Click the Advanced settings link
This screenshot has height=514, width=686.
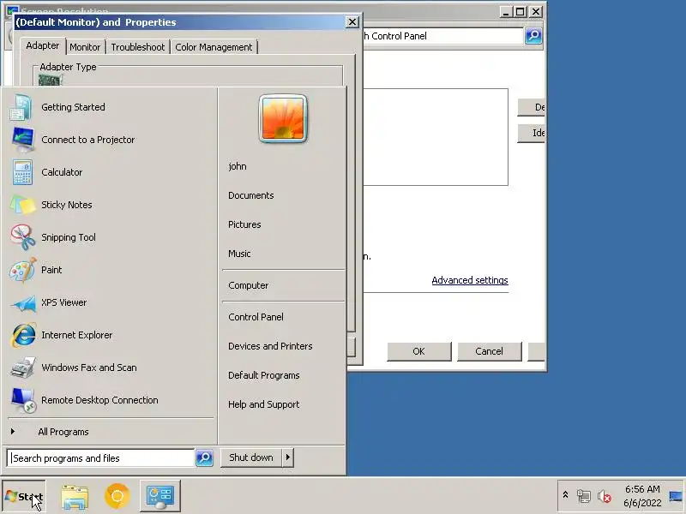coord(469,280)
